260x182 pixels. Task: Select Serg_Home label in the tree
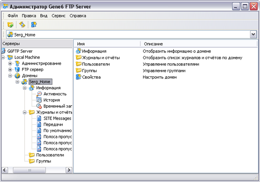tap(40, 82)
